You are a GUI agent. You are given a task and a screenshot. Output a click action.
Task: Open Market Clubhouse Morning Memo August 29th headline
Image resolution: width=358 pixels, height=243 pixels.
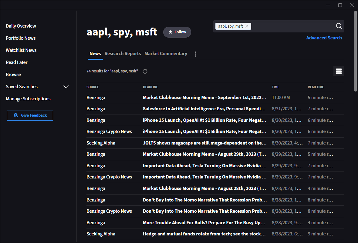coord(204,154)
